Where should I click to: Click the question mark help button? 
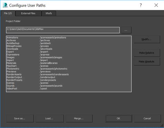tap(141, 5)
